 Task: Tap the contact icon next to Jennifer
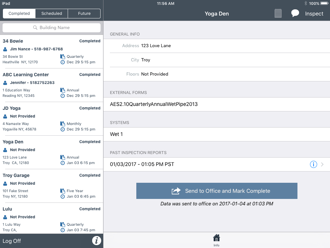tap(5, 83)
